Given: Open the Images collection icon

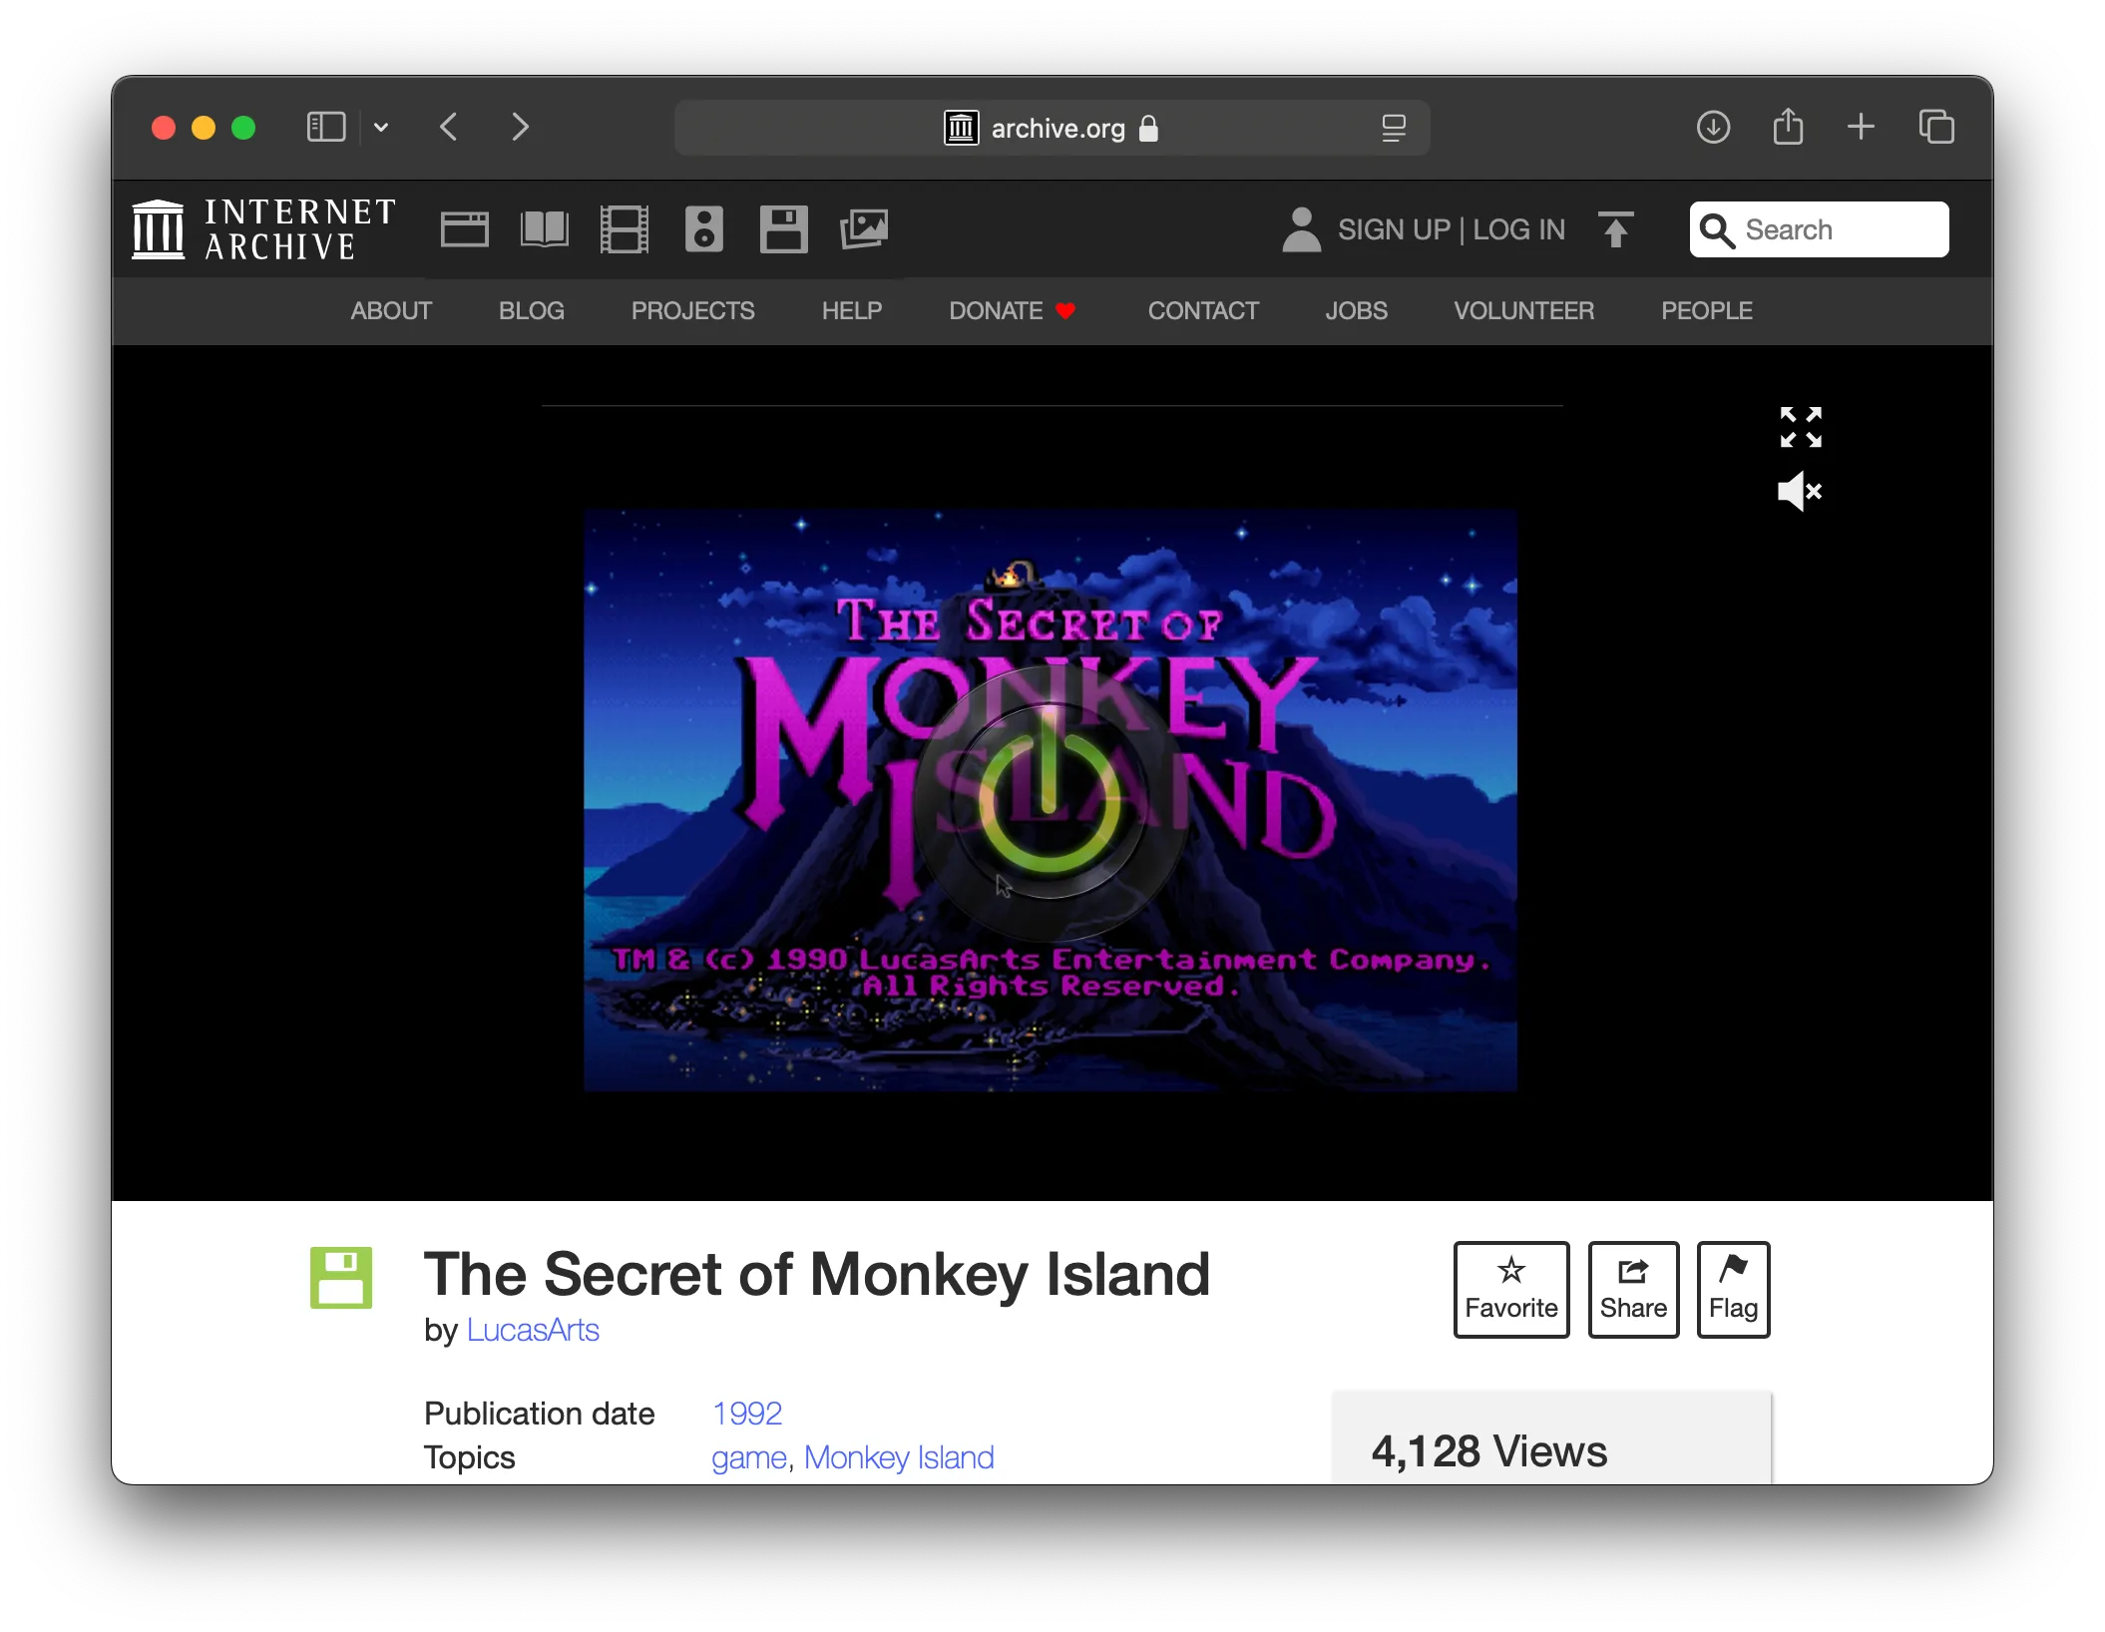Looking at the screenshot, I should [x=864, y=228].
